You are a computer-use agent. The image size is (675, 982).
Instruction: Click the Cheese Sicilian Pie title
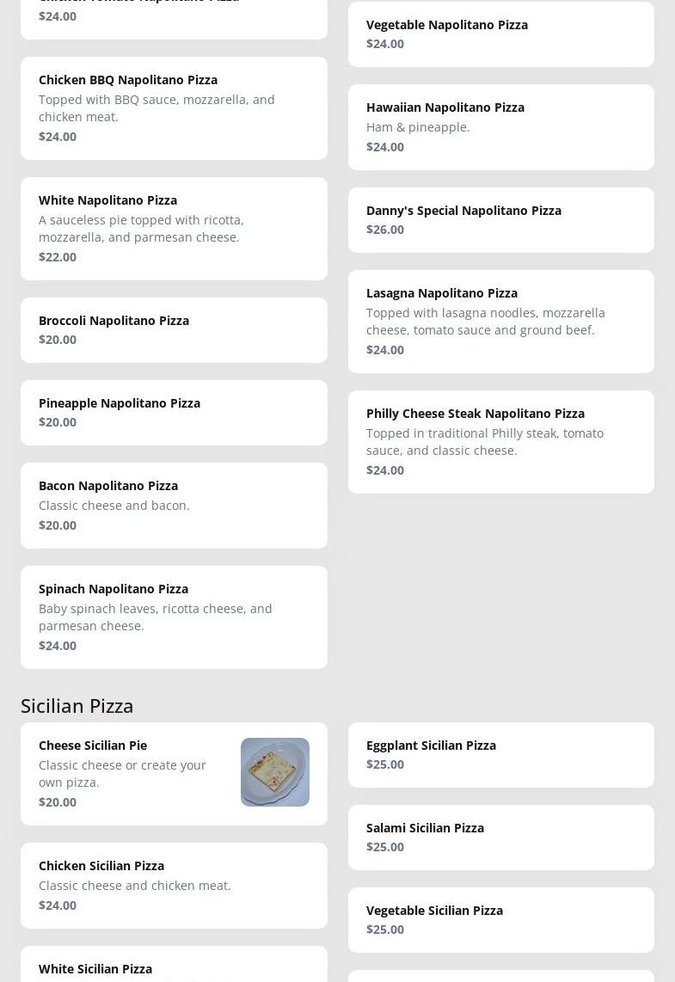click(x=93, y=745)
